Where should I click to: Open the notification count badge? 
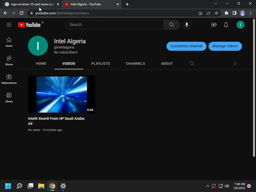(x=249, y=186)
